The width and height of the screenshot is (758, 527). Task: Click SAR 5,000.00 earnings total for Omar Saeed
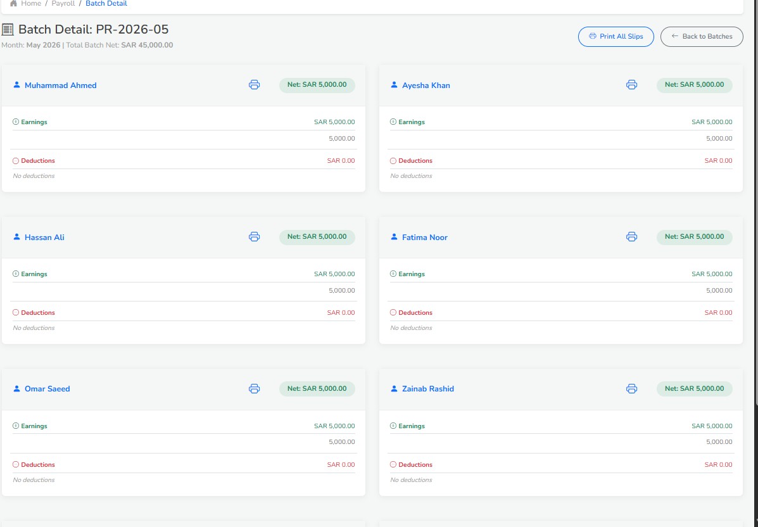pyautogui.click(x=334, y=426)
